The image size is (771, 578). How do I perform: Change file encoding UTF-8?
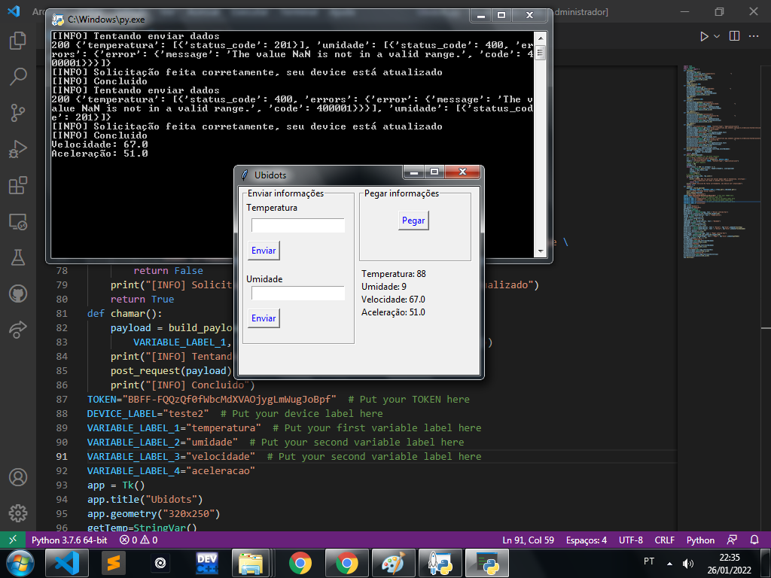[x=631, y=540]
